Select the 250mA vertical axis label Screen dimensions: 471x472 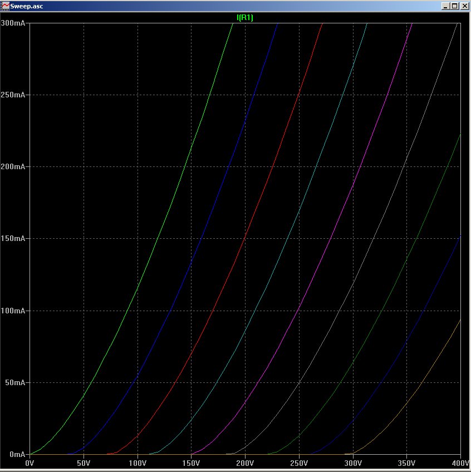(x=13, y=95)
